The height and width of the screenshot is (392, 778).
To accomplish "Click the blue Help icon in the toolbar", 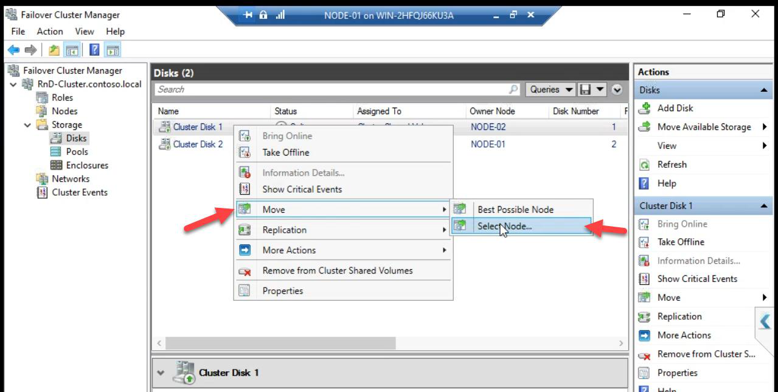I will (94, 50).
